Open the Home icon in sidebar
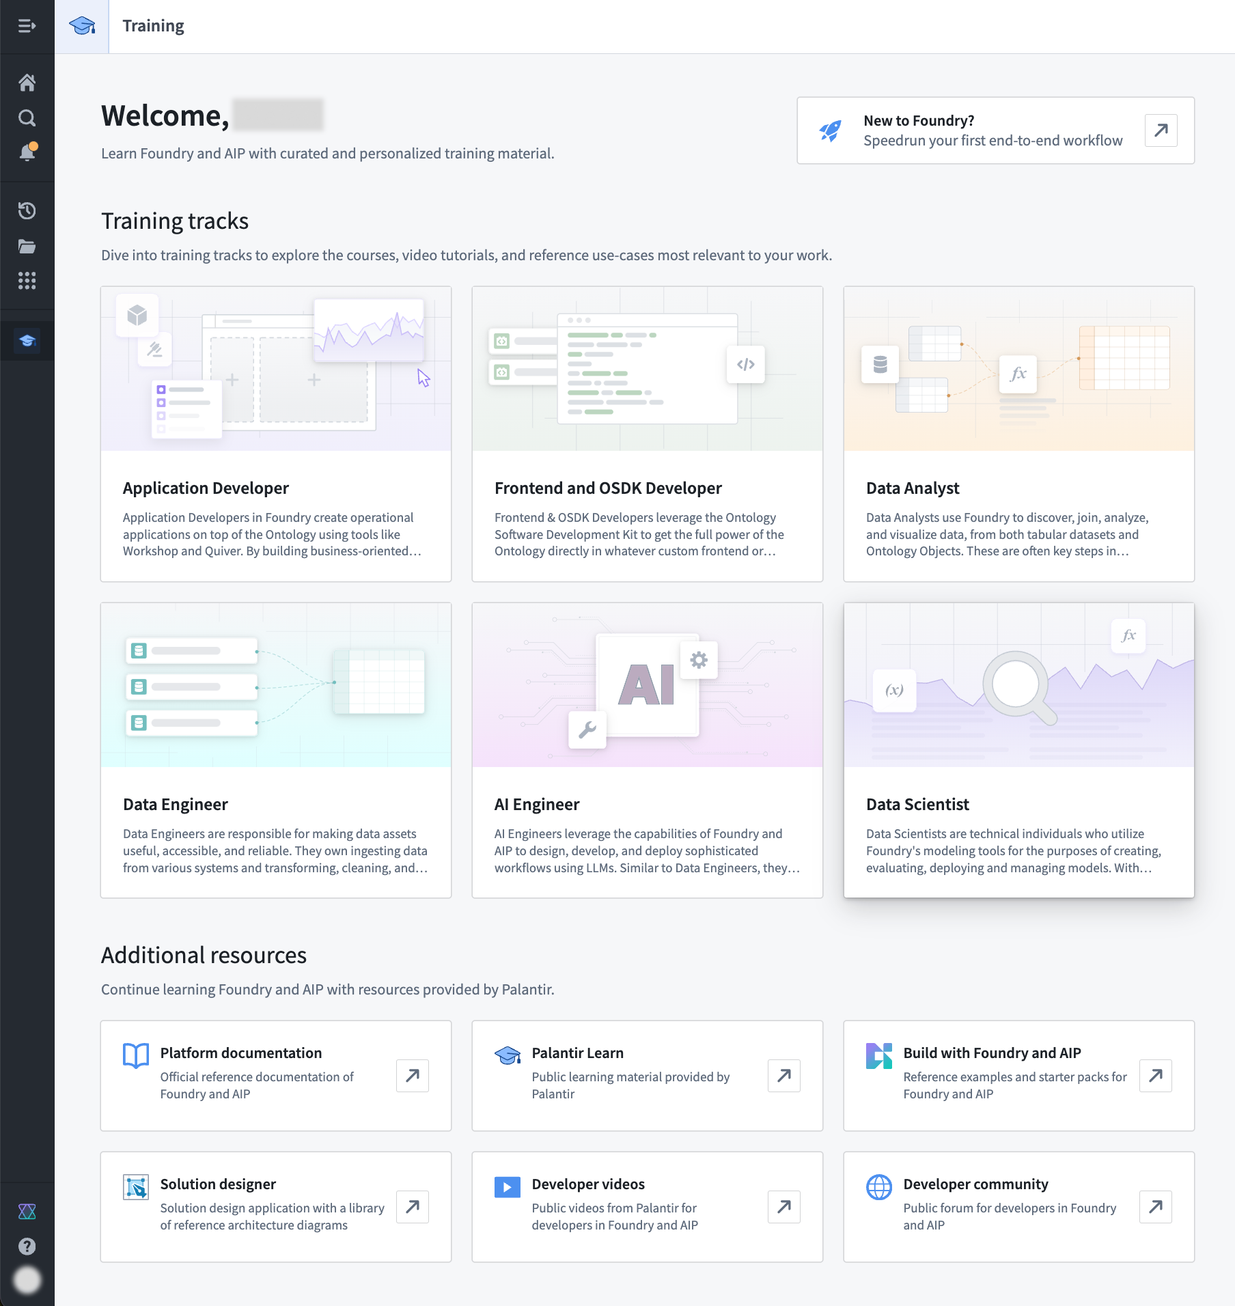Viewport: 1235px width, 1306px height. (x=27, y=83)
